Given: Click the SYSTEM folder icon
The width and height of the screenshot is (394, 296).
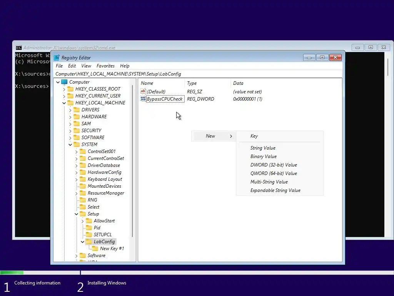Looking at the screenshot, I should coord(77,145).
